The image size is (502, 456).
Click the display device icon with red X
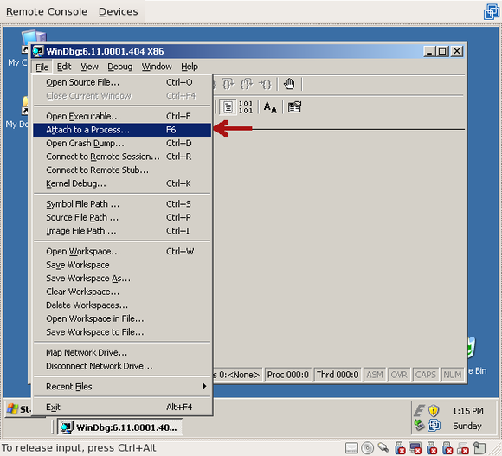coord(415,448)
